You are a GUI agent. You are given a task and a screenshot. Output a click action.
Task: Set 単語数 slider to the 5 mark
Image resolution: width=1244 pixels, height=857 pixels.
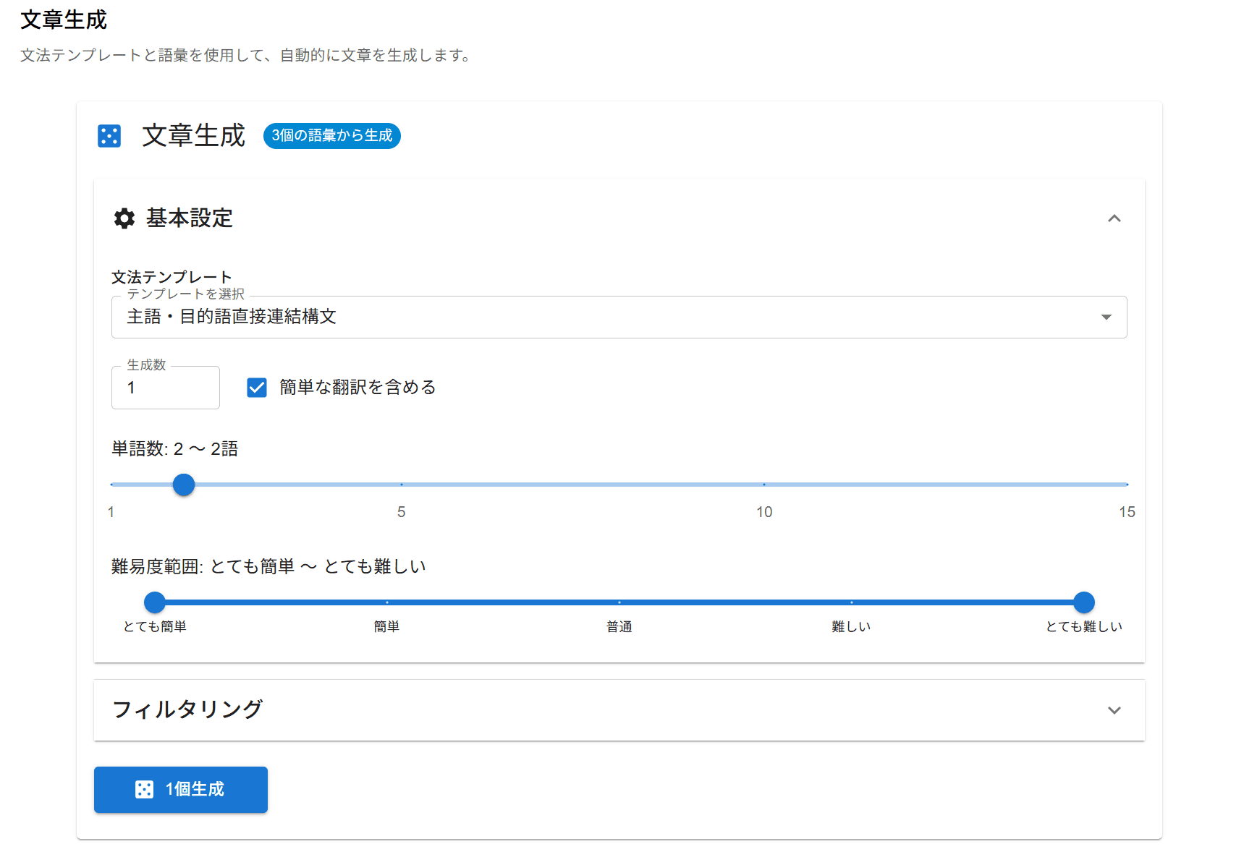pos(402,485)
